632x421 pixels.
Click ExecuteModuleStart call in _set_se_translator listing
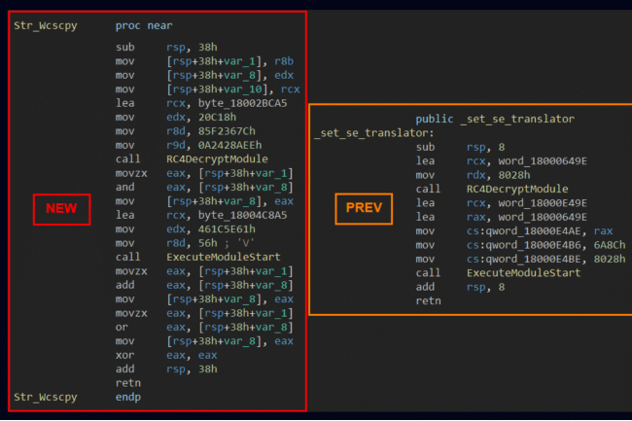(x=523, y=273)
